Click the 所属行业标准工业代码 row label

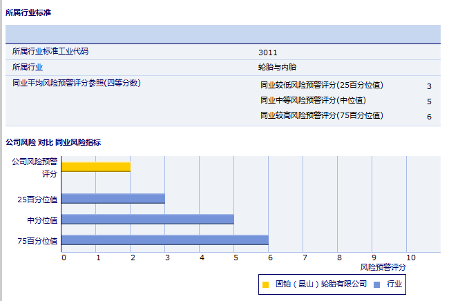(50, 51)
